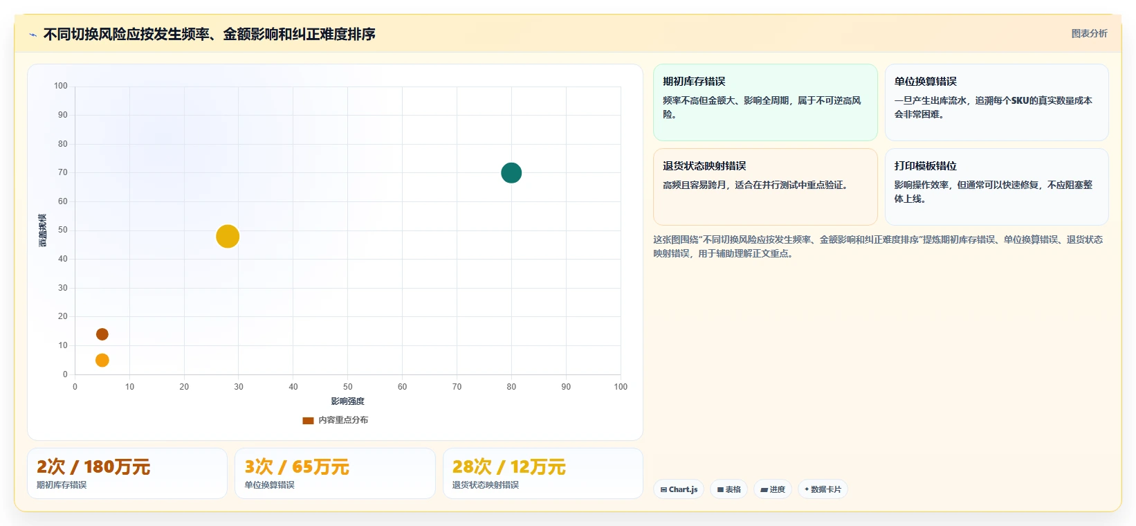Open the 退货状态映射错误 info card
1136x526 pixels.
click(765, 187)
